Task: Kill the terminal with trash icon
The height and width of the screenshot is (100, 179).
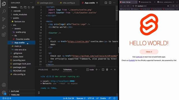Action: click(107, 70)
